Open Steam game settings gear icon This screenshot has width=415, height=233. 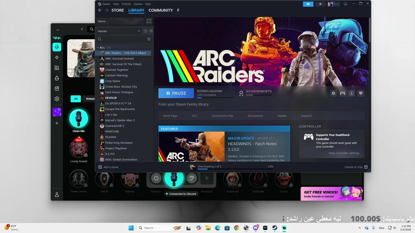coord(333,93)
